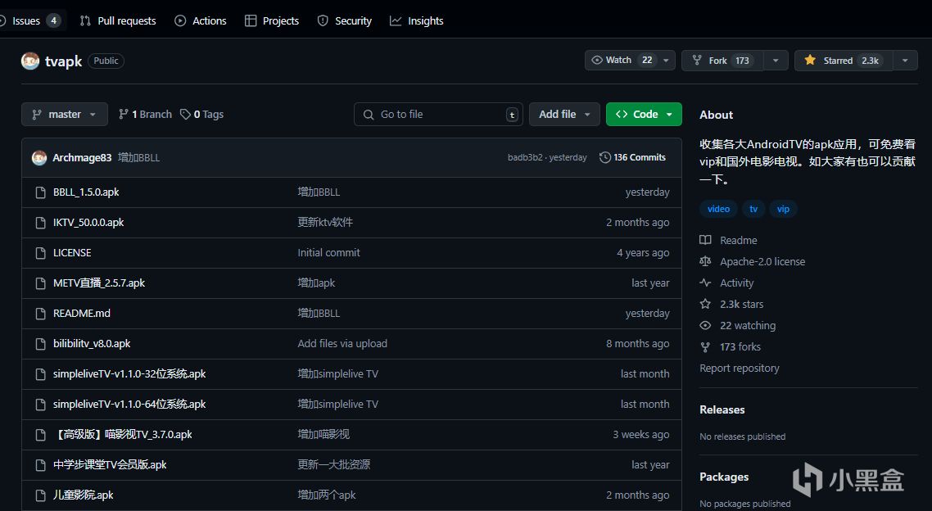Click the file icon next to BBLL_1.5.0.apk
Image resolution: width=932 pixels, height=511 pixels.
pyautogui.click(x=40, y=192)
